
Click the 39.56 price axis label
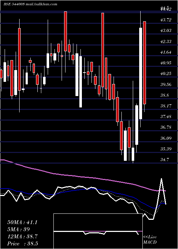coord(166,85)
